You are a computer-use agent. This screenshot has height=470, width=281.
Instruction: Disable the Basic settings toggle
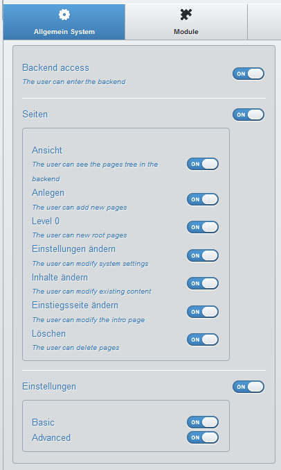(203, 422)
